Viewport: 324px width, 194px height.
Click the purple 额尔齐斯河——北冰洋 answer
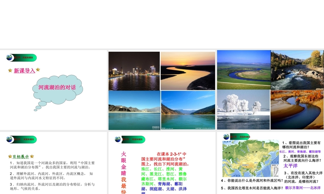303,188
